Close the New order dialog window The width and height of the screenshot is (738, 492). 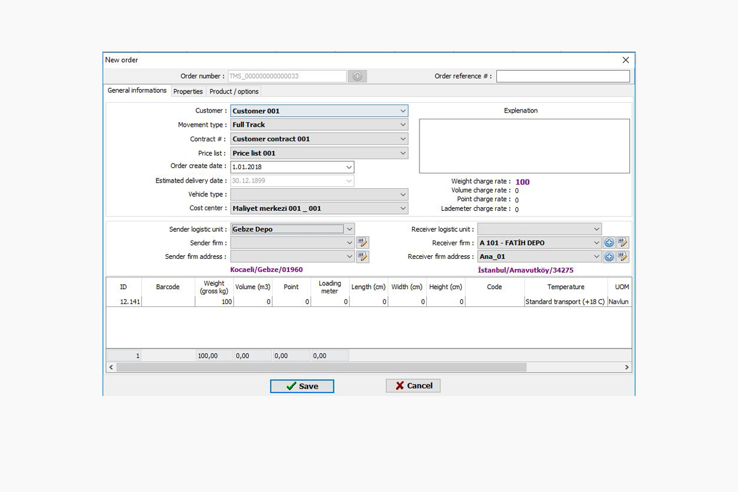pos(625,60)
